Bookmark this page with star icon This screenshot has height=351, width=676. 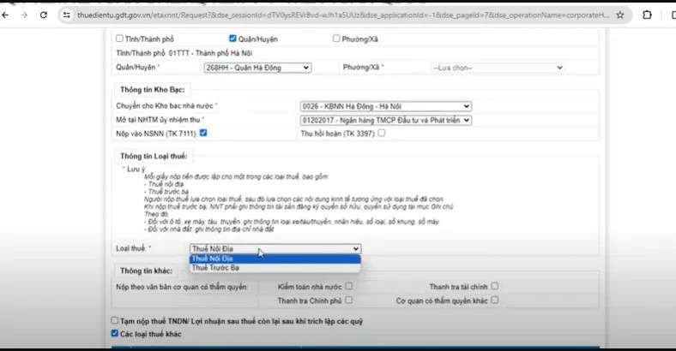619,15
